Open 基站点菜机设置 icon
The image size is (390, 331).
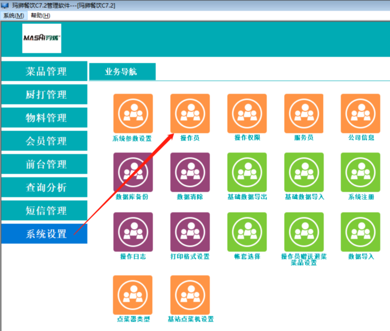click(x=190, y=295)
